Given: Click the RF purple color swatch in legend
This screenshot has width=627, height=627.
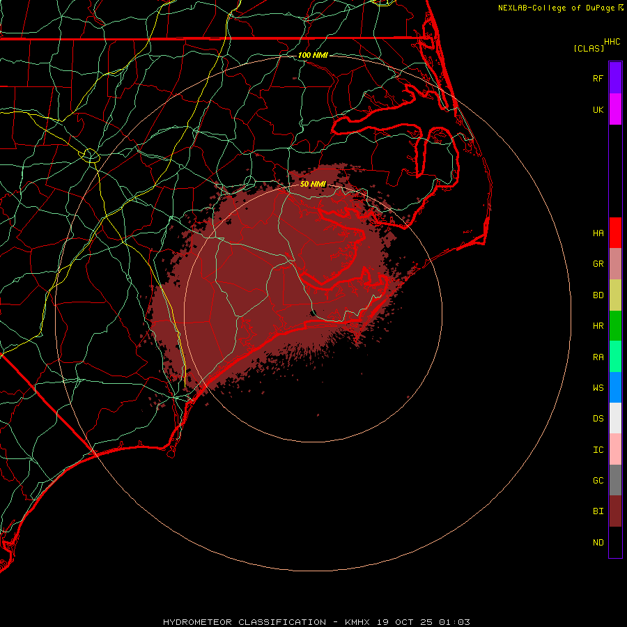Looking at the screenshot, I should coord(615,78).
